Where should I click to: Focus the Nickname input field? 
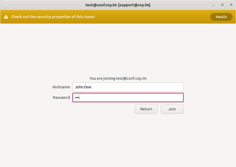click(128, 87)
